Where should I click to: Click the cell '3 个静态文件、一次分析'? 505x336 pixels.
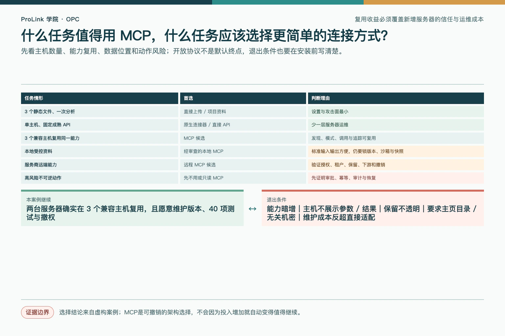[100, 112]
